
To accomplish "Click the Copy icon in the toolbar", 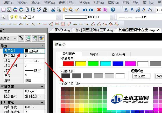I will tap(59, 10).
